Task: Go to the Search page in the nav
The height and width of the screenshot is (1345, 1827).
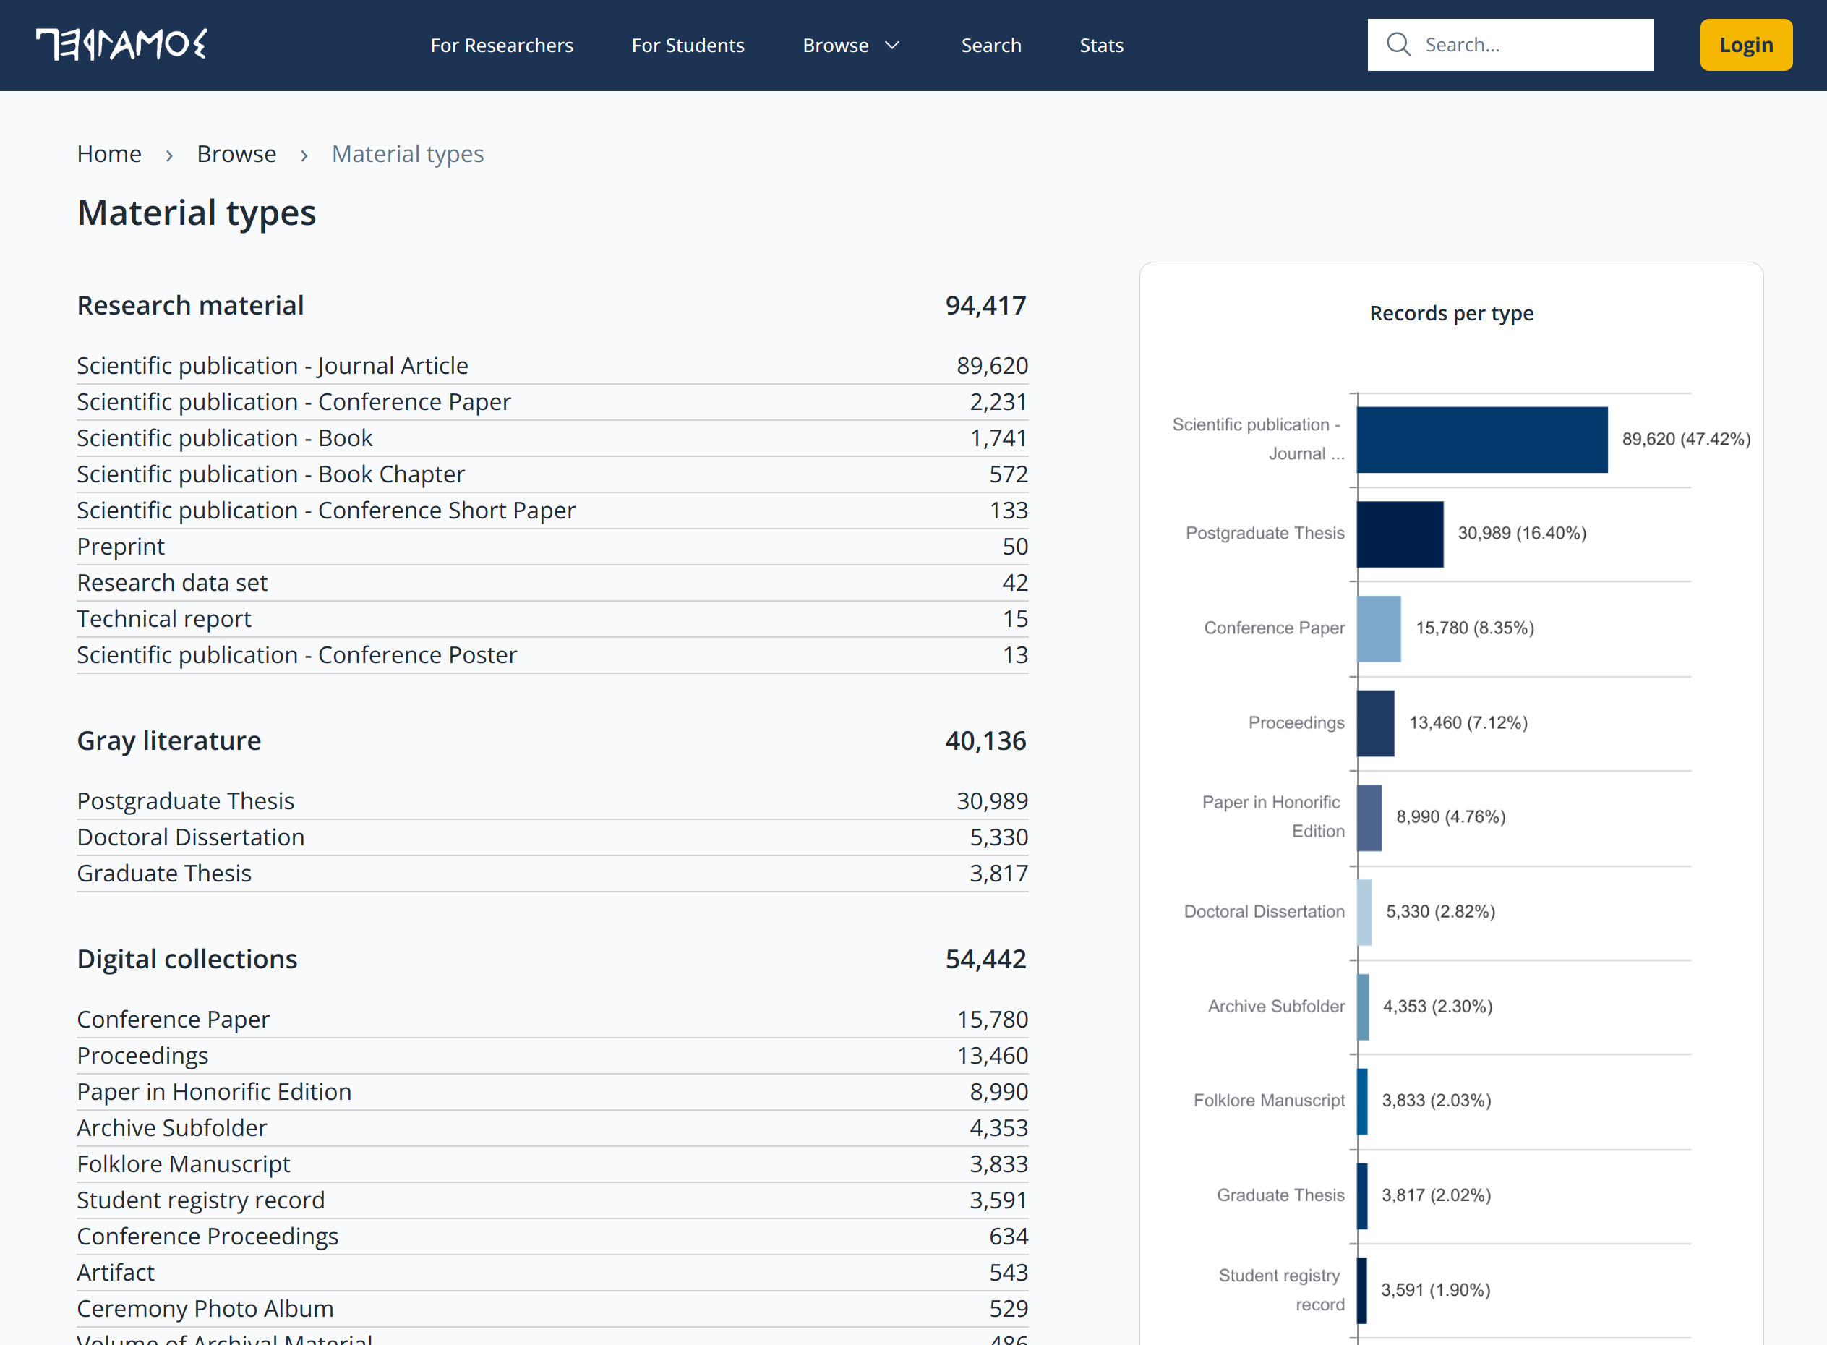Action: [990, 46]
